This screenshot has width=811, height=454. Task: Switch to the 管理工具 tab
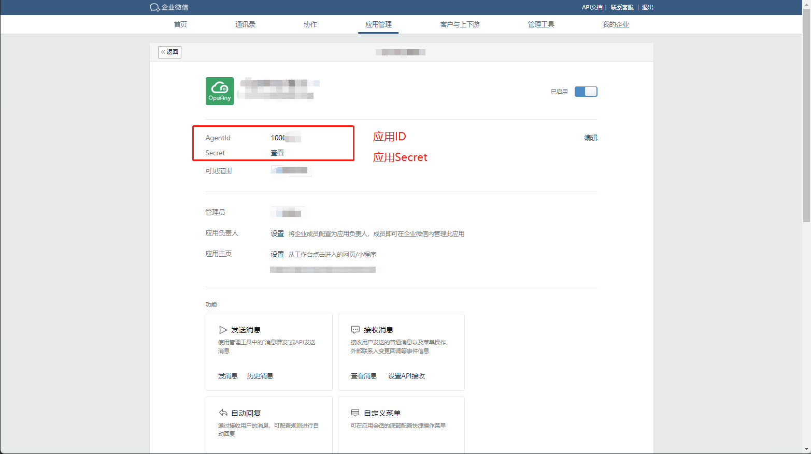[541, 24]
